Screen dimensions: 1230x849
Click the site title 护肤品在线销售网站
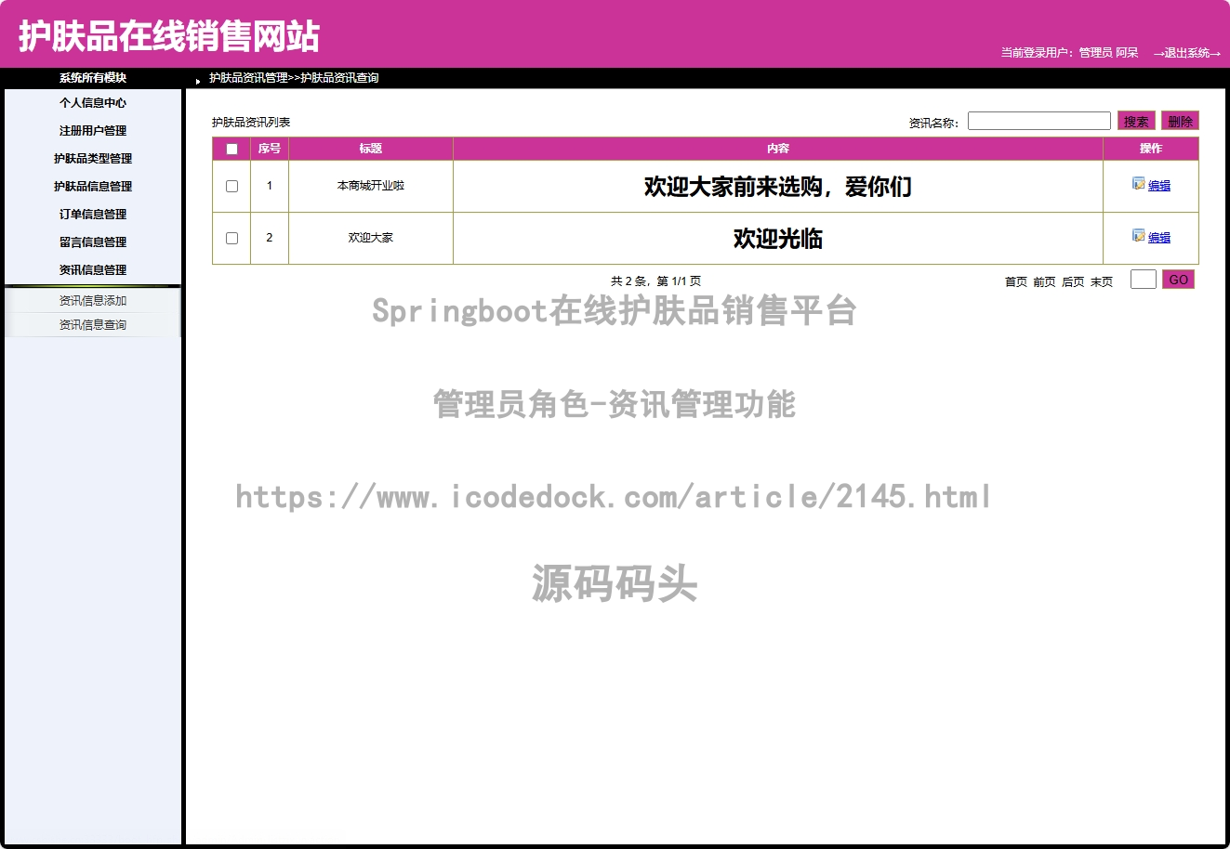click(169, 36)
